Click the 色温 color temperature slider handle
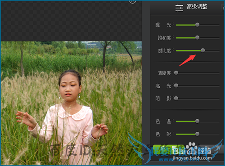The height and width of the screenshot is (166, 225). [x=198, y=121]
